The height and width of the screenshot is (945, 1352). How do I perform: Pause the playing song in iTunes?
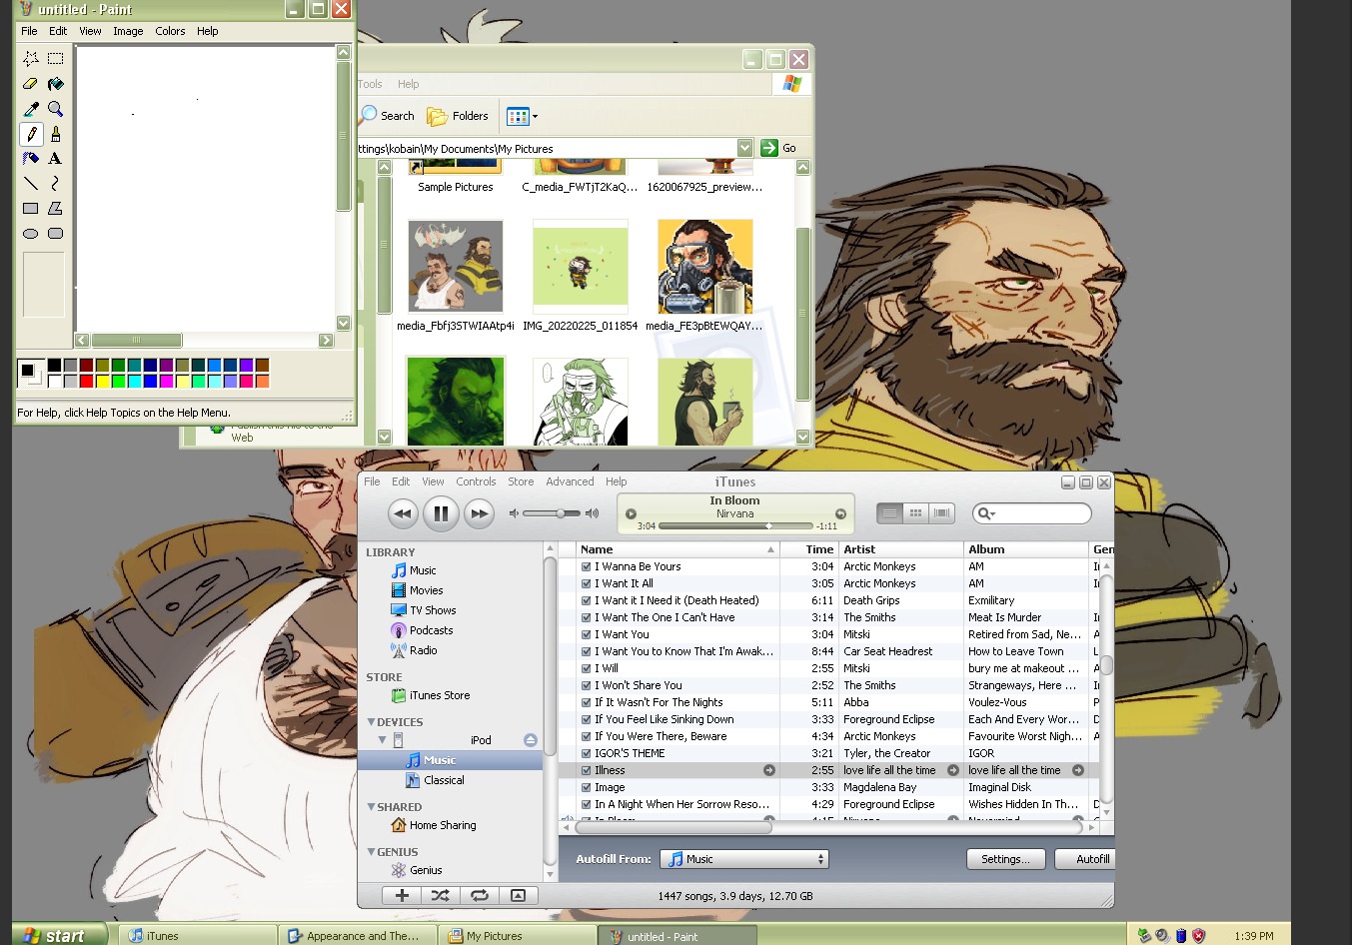[441, 513]
